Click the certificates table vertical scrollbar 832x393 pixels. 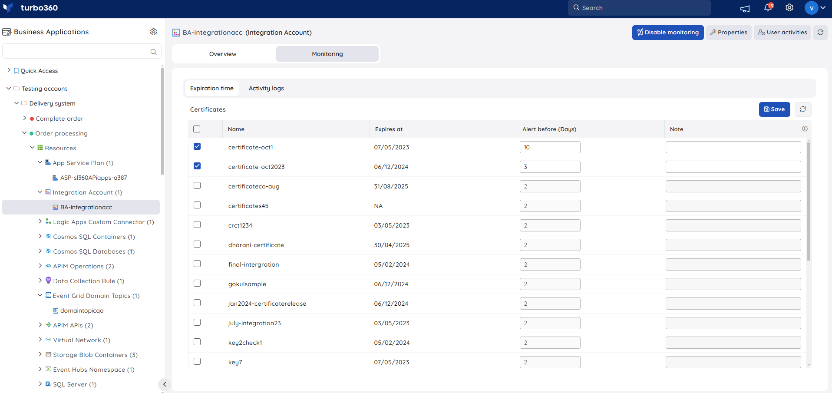tap(809, 201)
